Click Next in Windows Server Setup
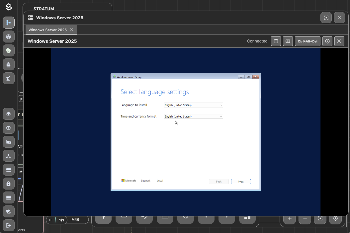Screen dimensions: 350x233 [x=241, y=182]
